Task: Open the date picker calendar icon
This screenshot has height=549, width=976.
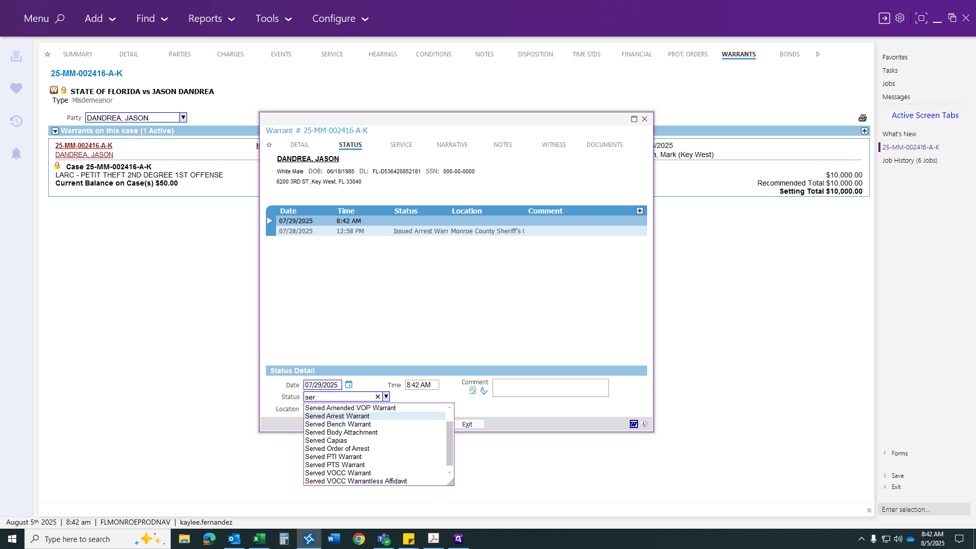Action: coord(349,385)
